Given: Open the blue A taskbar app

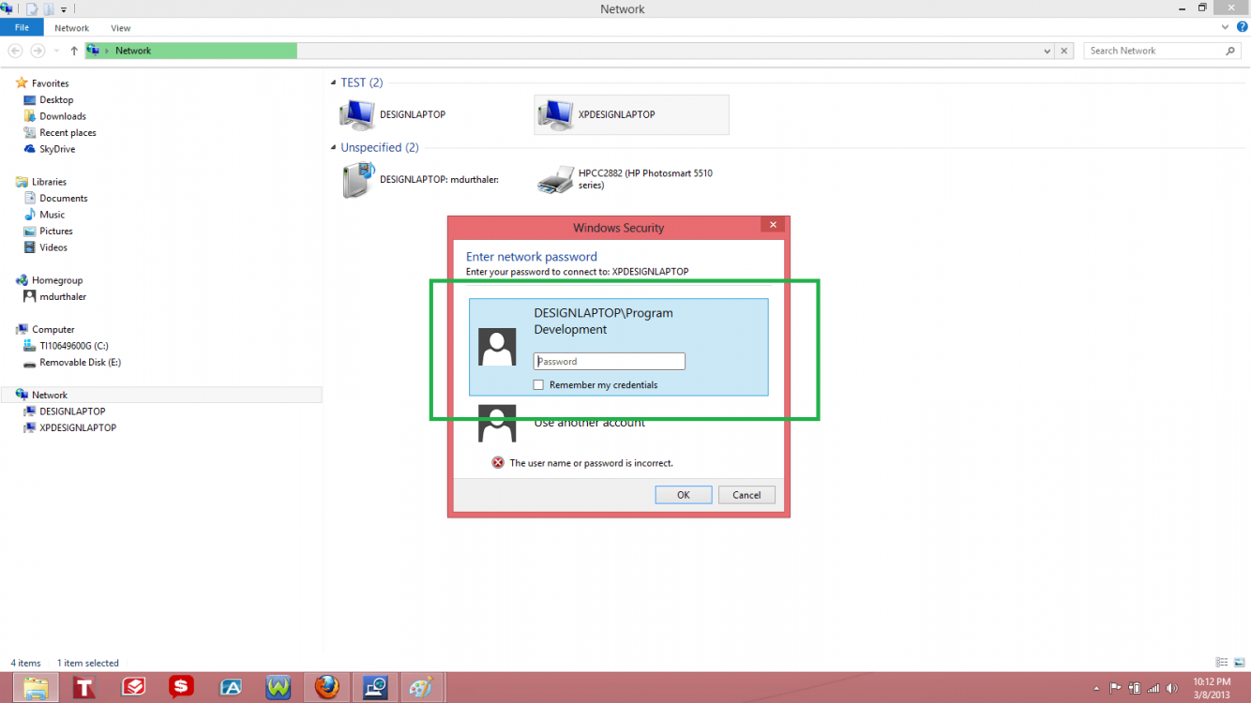Looking at the screenshot, I should click(x=231, y=688).
